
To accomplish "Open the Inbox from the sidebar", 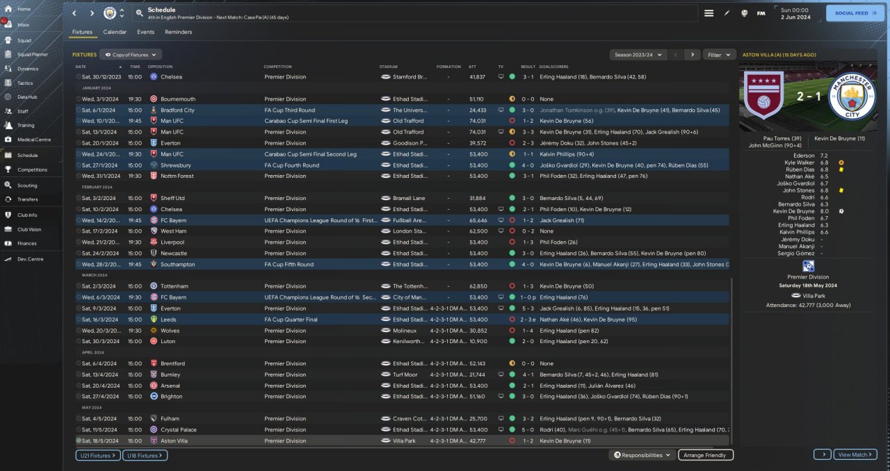I will point(31,24).
